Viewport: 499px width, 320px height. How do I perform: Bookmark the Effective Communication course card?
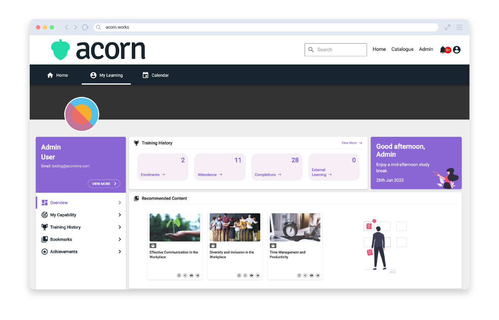coord(179,275)
